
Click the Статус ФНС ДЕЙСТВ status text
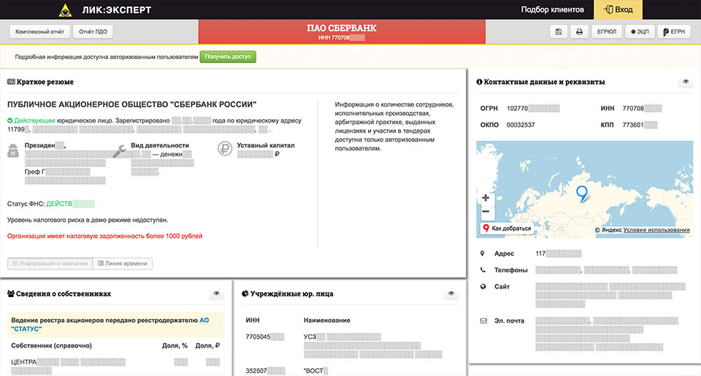[x=70, y=204]
